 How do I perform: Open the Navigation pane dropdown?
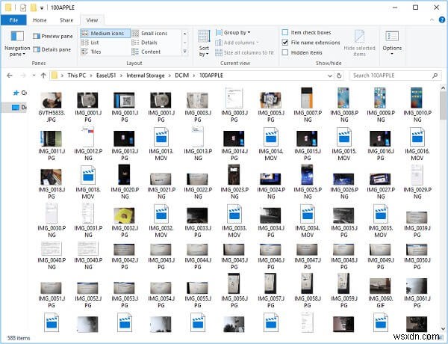[x=17, y=43]
